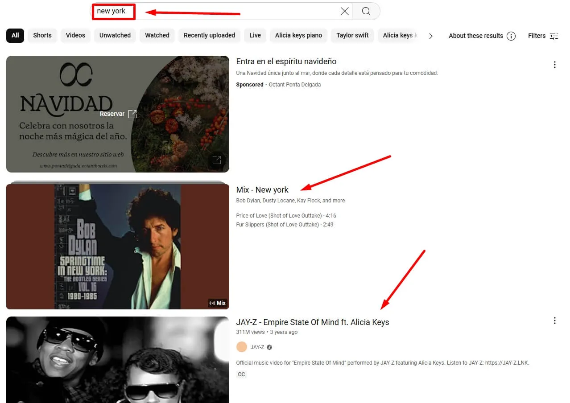The height and width of the screenshot is (403, 570).
Task: Open the Mix - New york title
Action: pyautogui.click(x=262, y=190)
